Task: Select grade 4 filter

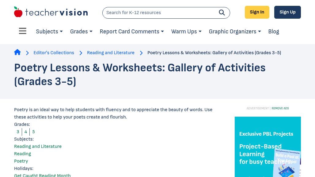Action: click(26, 132)
